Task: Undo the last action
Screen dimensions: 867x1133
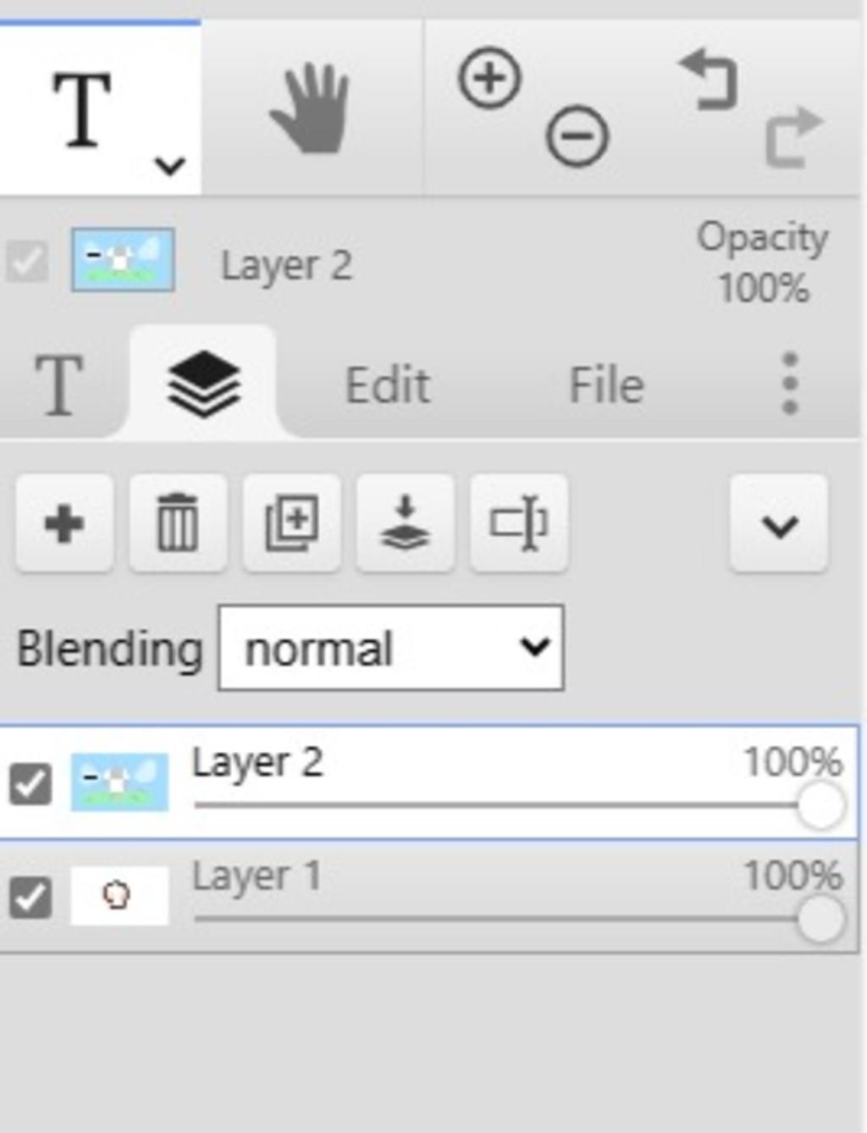Action: 710,80
